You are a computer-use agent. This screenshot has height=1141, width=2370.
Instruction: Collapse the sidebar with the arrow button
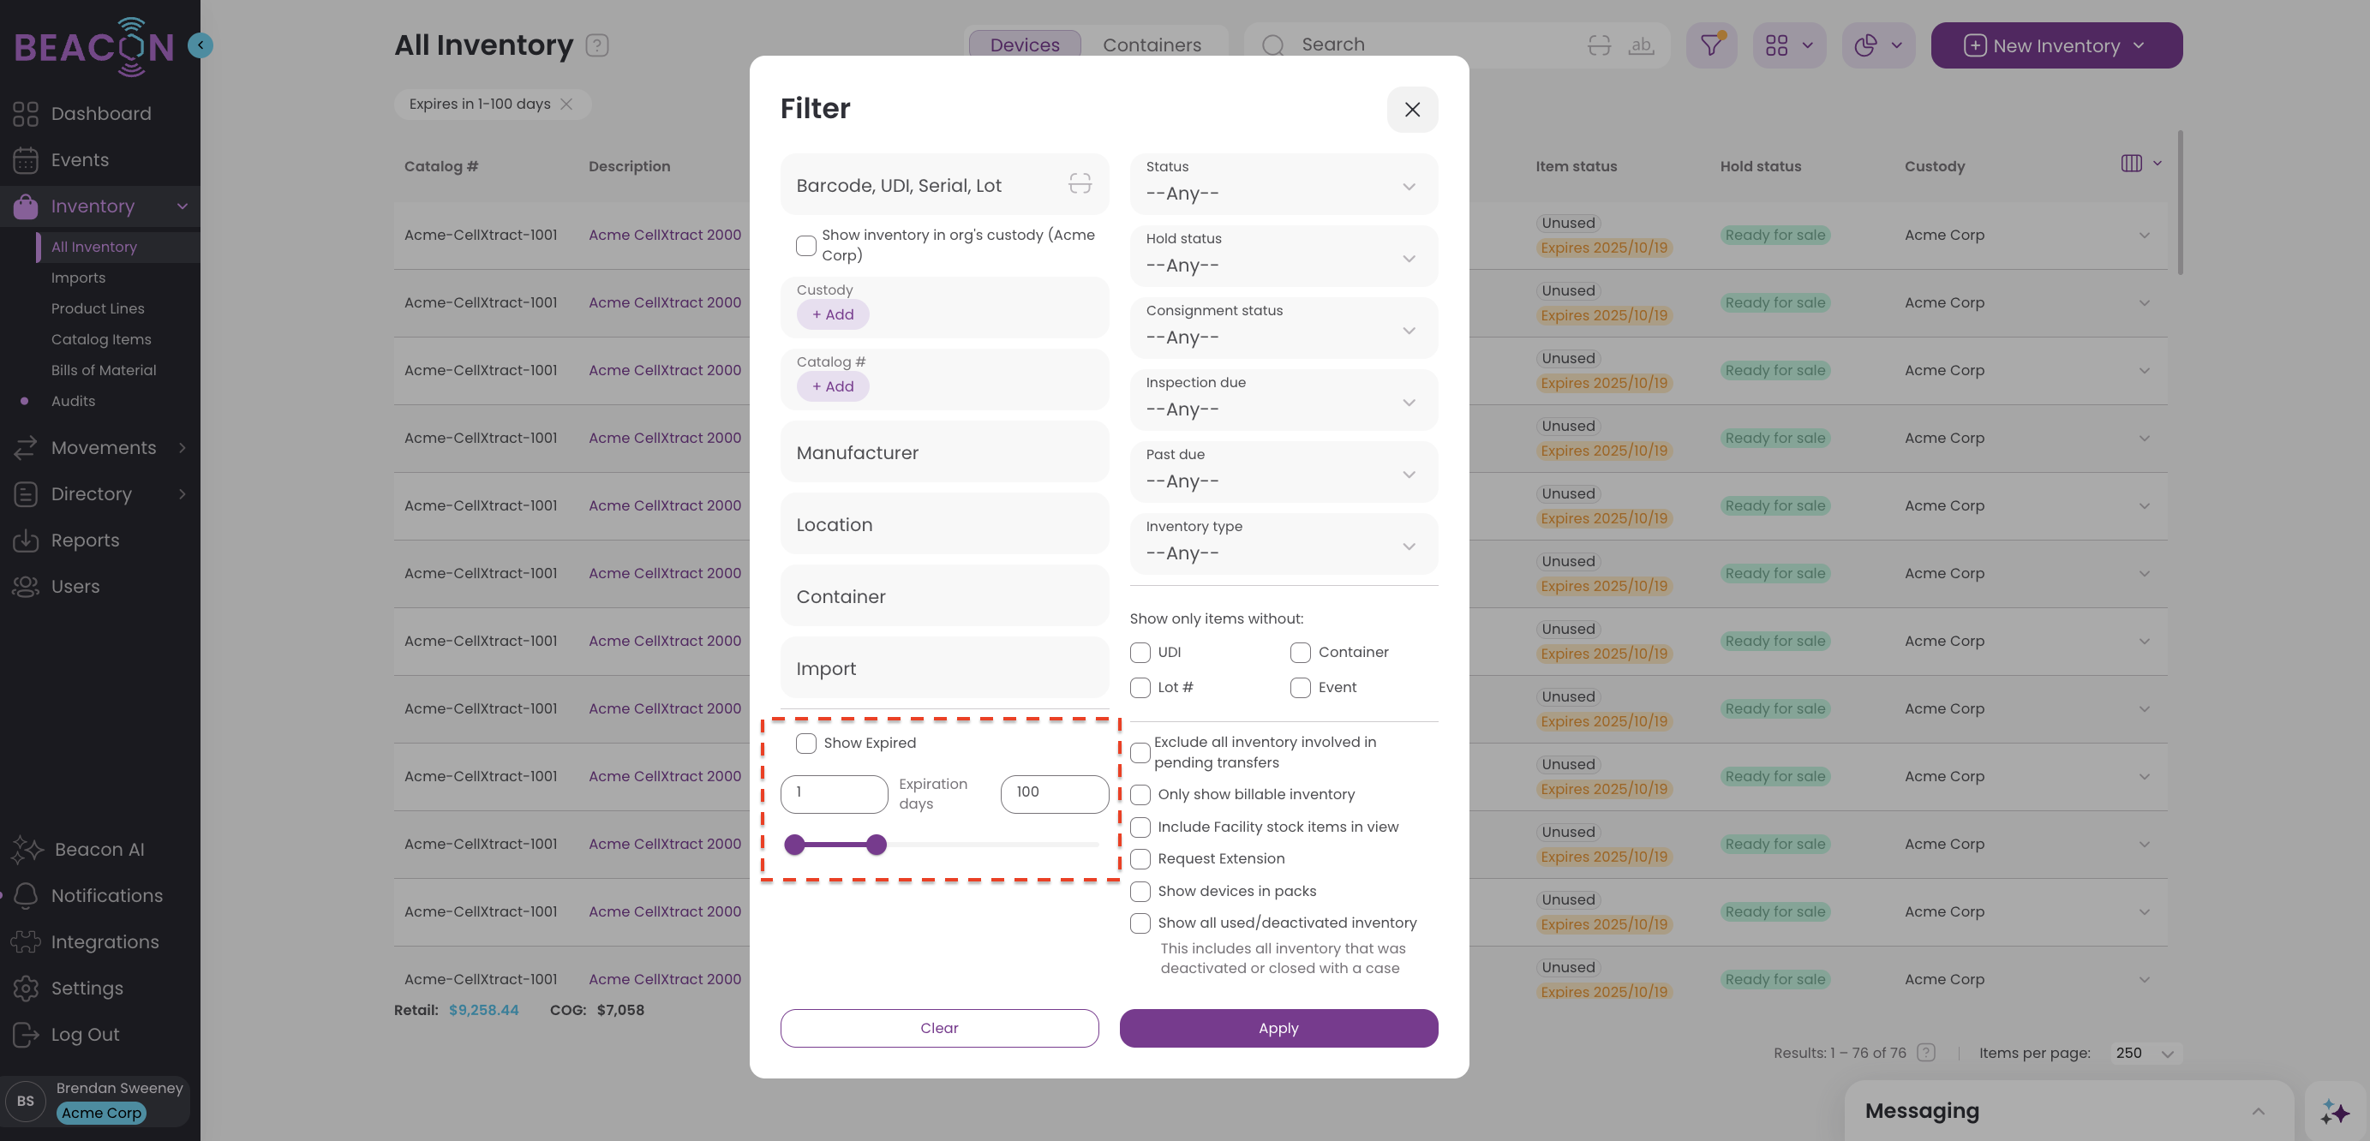tap(200, 45)
